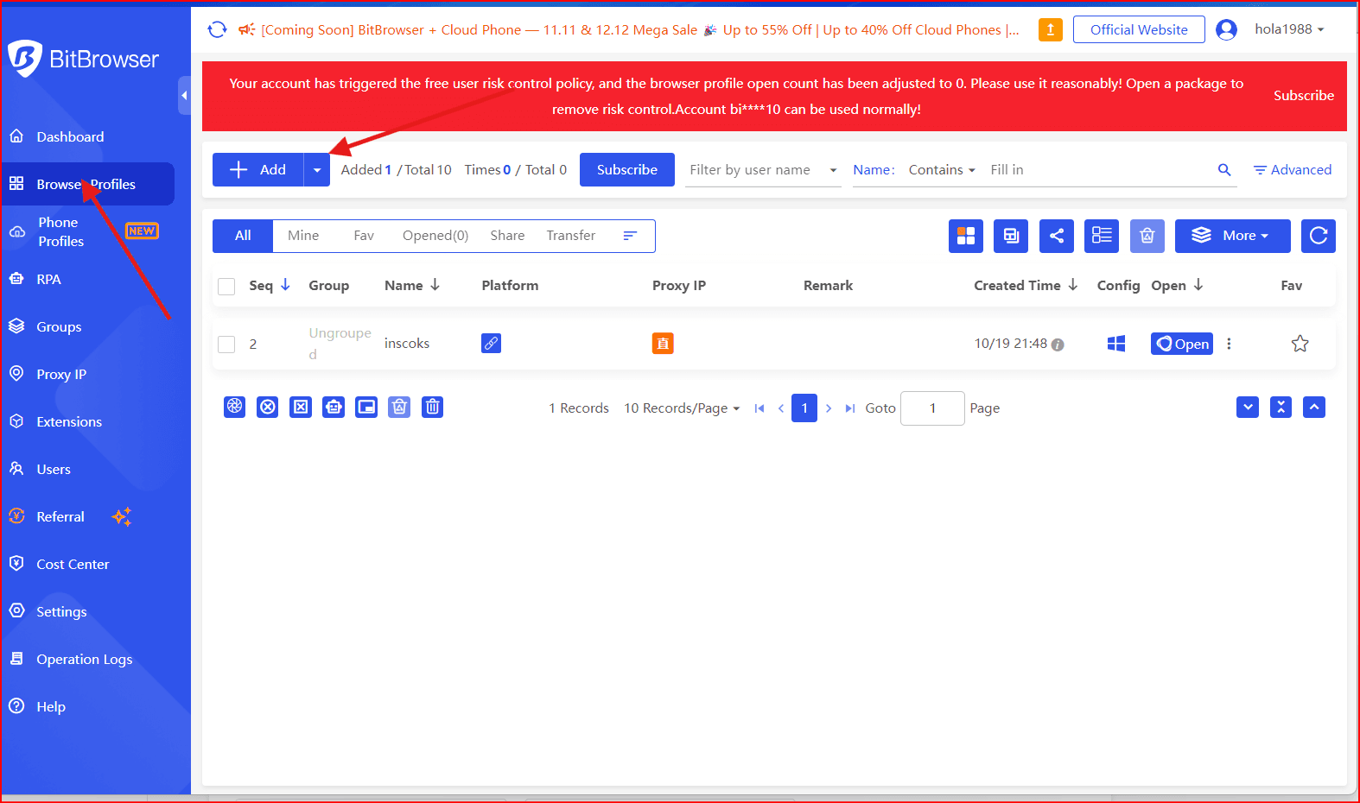1360x803 pixels.
Task: Click the Goto page number field
Action: click(x=931, y=408)
